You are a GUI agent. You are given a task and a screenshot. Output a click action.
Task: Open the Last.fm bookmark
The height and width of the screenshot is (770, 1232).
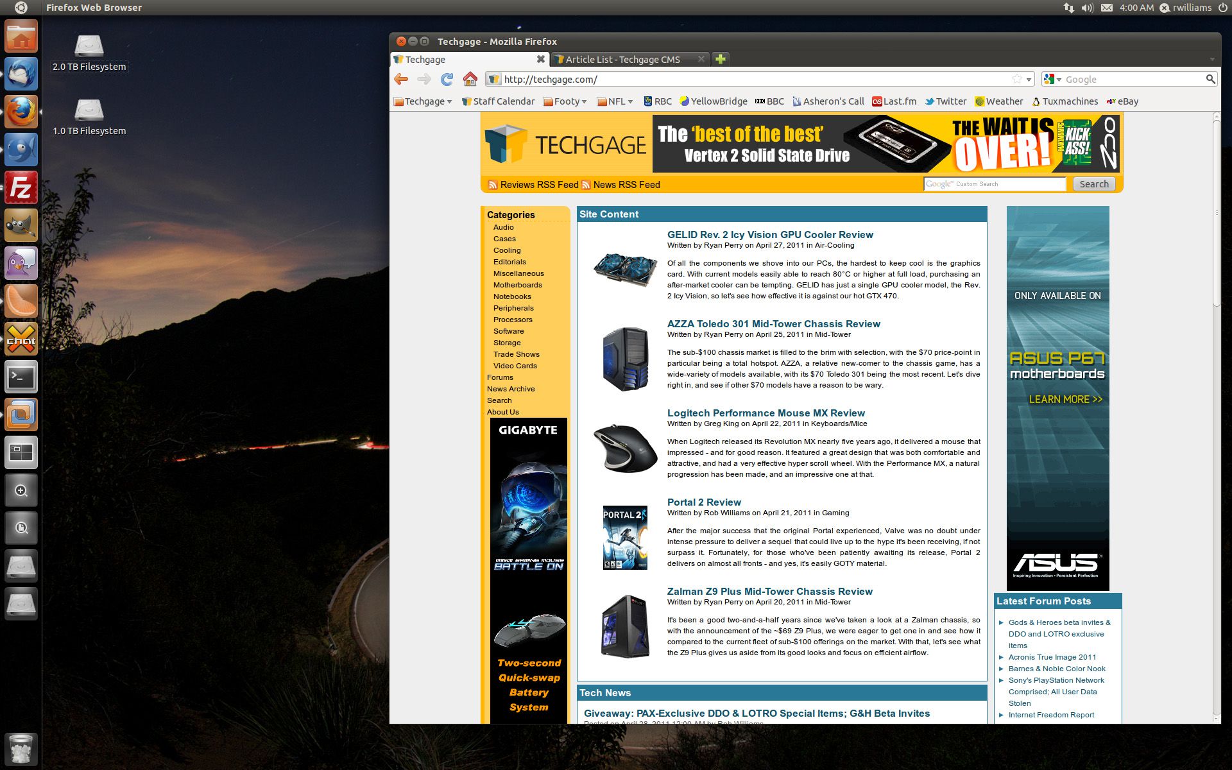894,101
